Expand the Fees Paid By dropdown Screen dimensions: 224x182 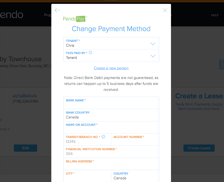click(x=111, y=56)
